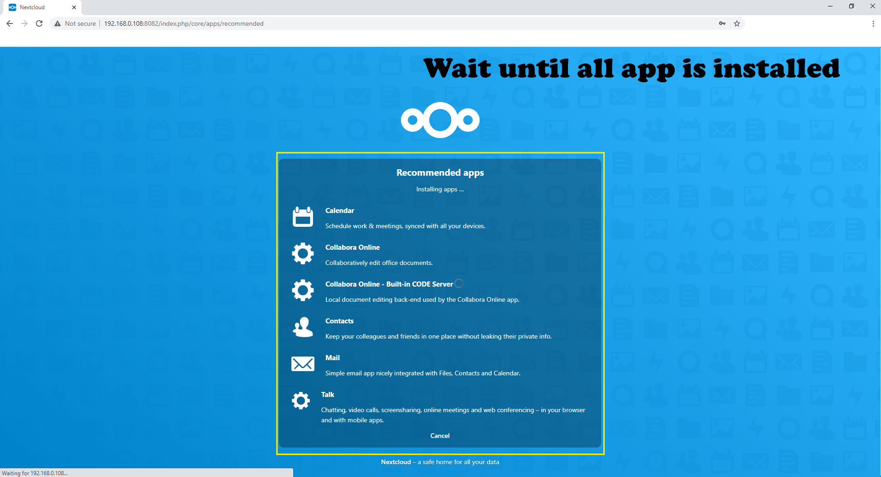Click 'Local document editing back-end' description
This screenshot has height=477, width=881.
tap(422, 299)
